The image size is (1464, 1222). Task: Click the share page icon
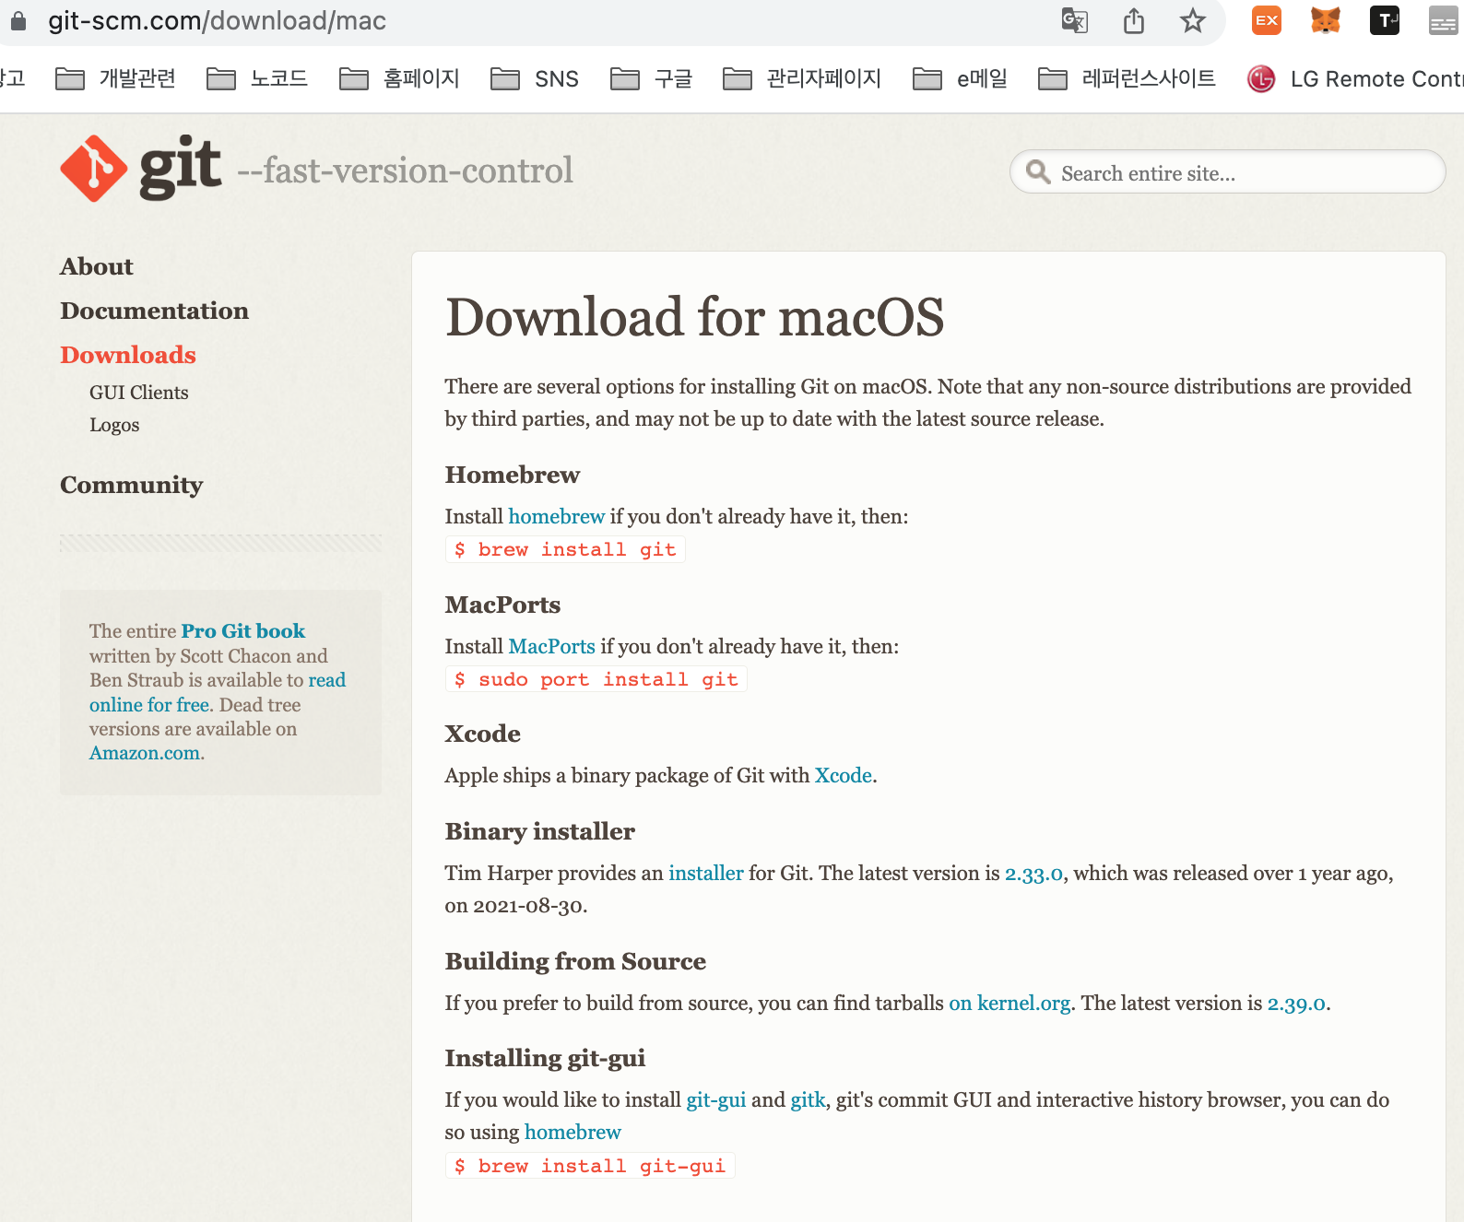1134,20
